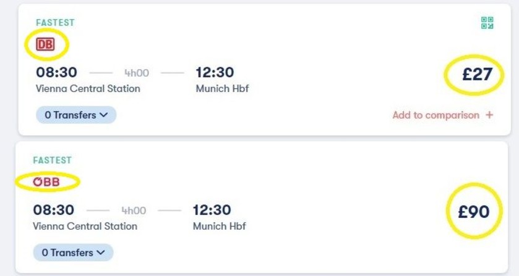Image resolution: width=519 pixels, height=276 pixels.
Task: Click the 4h00 duration on the ÖBB journey
Action: pyautogui.click(x=134, y=211)
